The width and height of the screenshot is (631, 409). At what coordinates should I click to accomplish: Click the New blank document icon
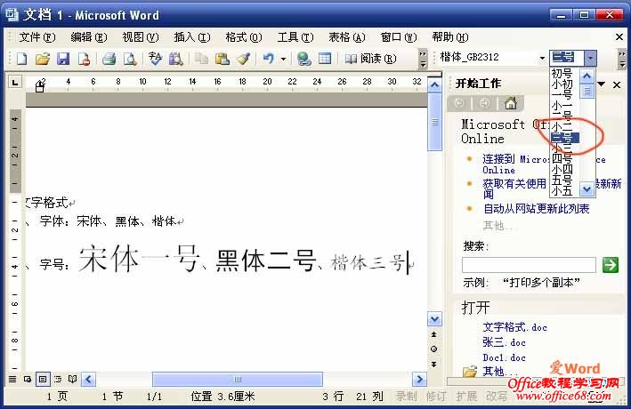21,59
